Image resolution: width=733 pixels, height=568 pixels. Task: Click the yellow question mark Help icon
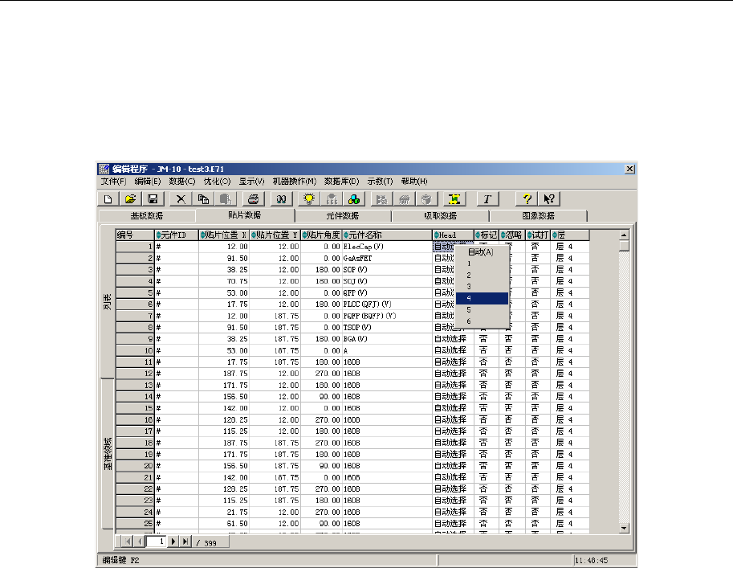tap(527, 199)
